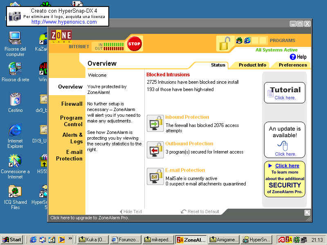Viewport: 327px width, 245px height.
Task: Click the upgrade to ZoneAlarm Pro status bar text
Action: tap(90, 218)
